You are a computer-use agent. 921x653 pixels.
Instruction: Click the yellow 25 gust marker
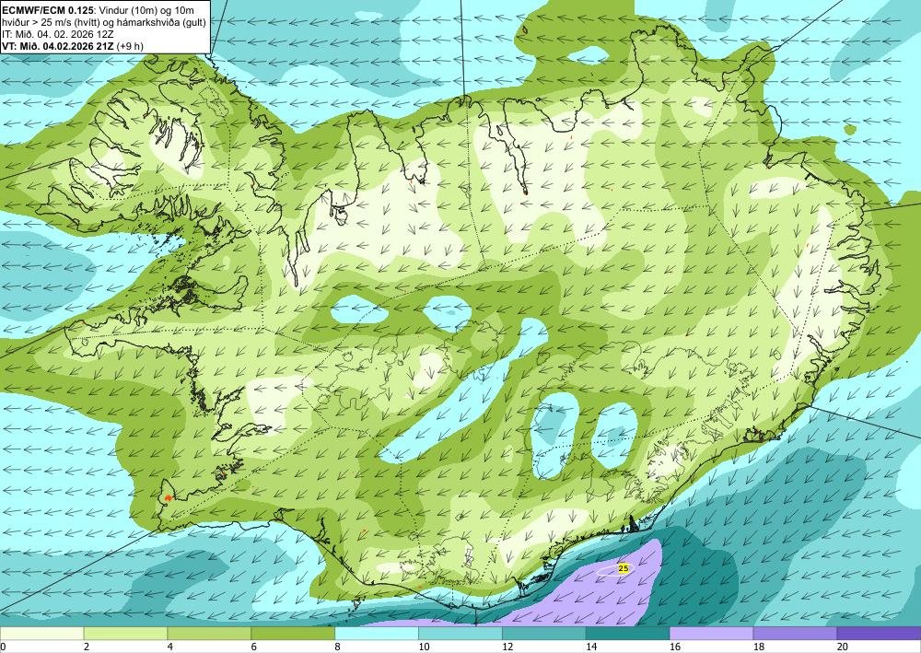point(624,568)
